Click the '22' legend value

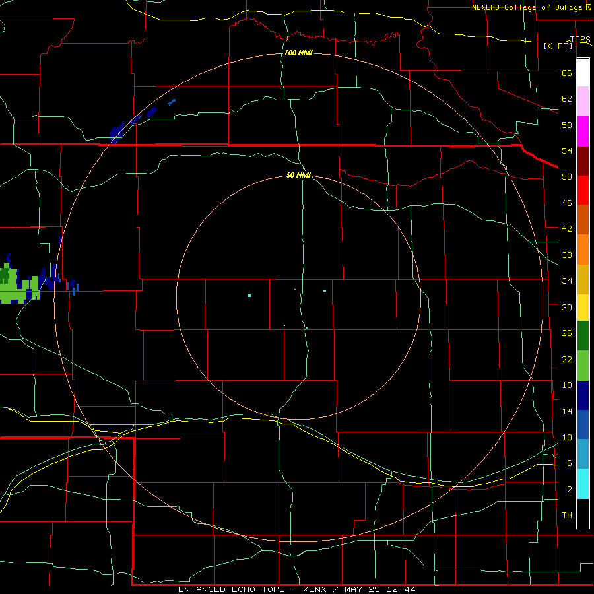567,359
